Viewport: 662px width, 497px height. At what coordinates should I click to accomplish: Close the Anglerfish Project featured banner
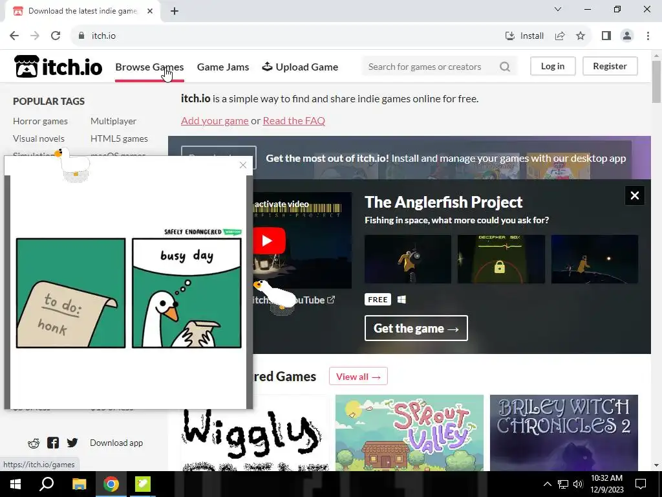pos(635,195)
